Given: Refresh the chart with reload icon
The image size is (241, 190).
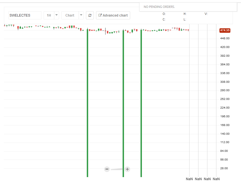Looking at the screenshot, I should click(x=90, y=15).
